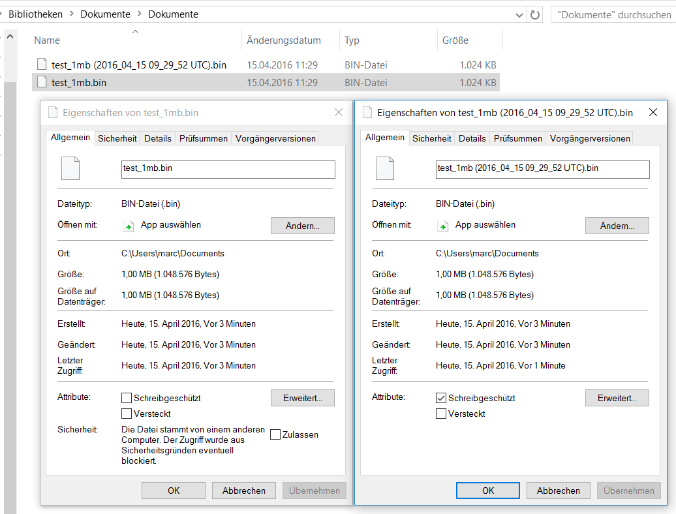Click Erweitert... in the right properties dialog
This screenshot has width=676, height=514.
(x=617, y=398)
